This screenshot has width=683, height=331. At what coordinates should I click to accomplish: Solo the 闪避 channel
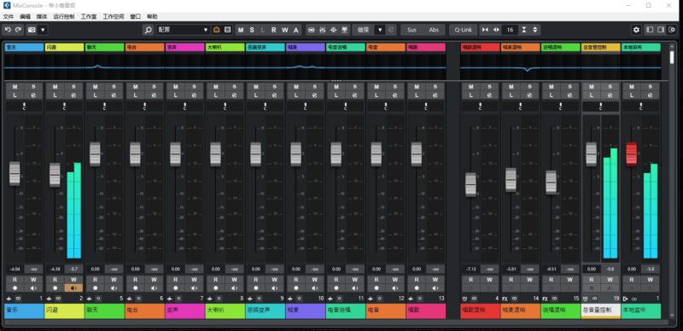73,87
